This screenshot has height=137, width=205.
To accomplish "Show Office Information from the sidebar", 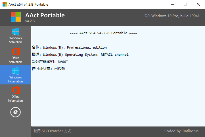I will (15, 94).
